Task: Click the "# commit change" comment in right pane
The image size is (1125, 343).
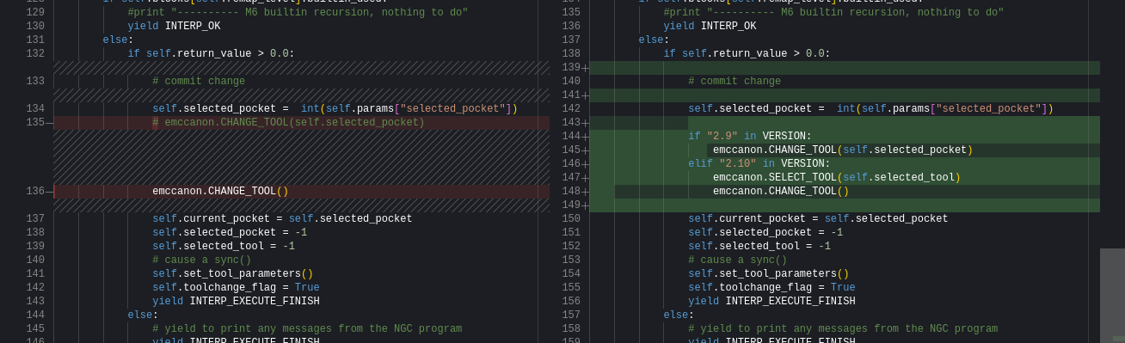Action: (735, 82)
